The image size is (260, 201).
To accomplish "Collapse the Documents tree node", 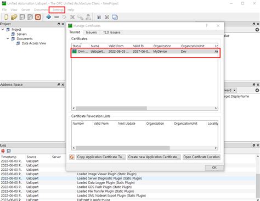I will coord(8,38).
